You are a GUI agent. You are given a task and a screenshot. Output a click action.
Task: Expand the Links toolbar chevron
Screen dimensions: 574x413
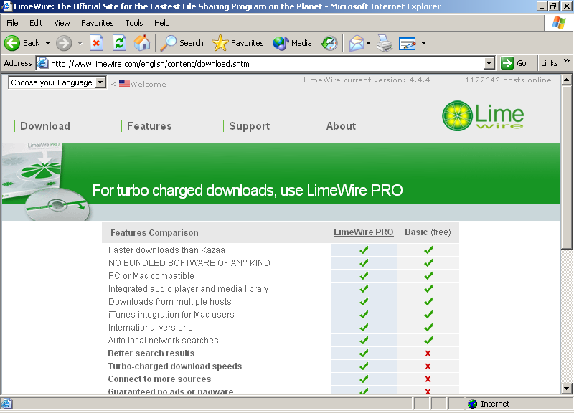[x=567, y=61]
